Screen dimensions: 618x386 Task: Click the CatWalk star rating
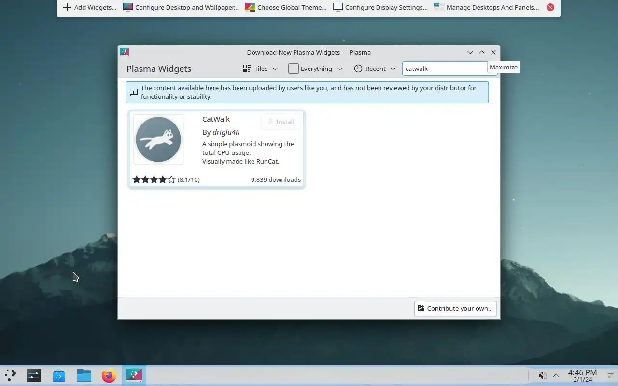click(154, 179)
